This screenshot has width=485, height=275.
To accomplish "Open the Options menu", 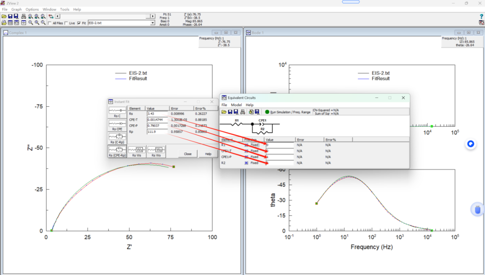I will [32, 9].
